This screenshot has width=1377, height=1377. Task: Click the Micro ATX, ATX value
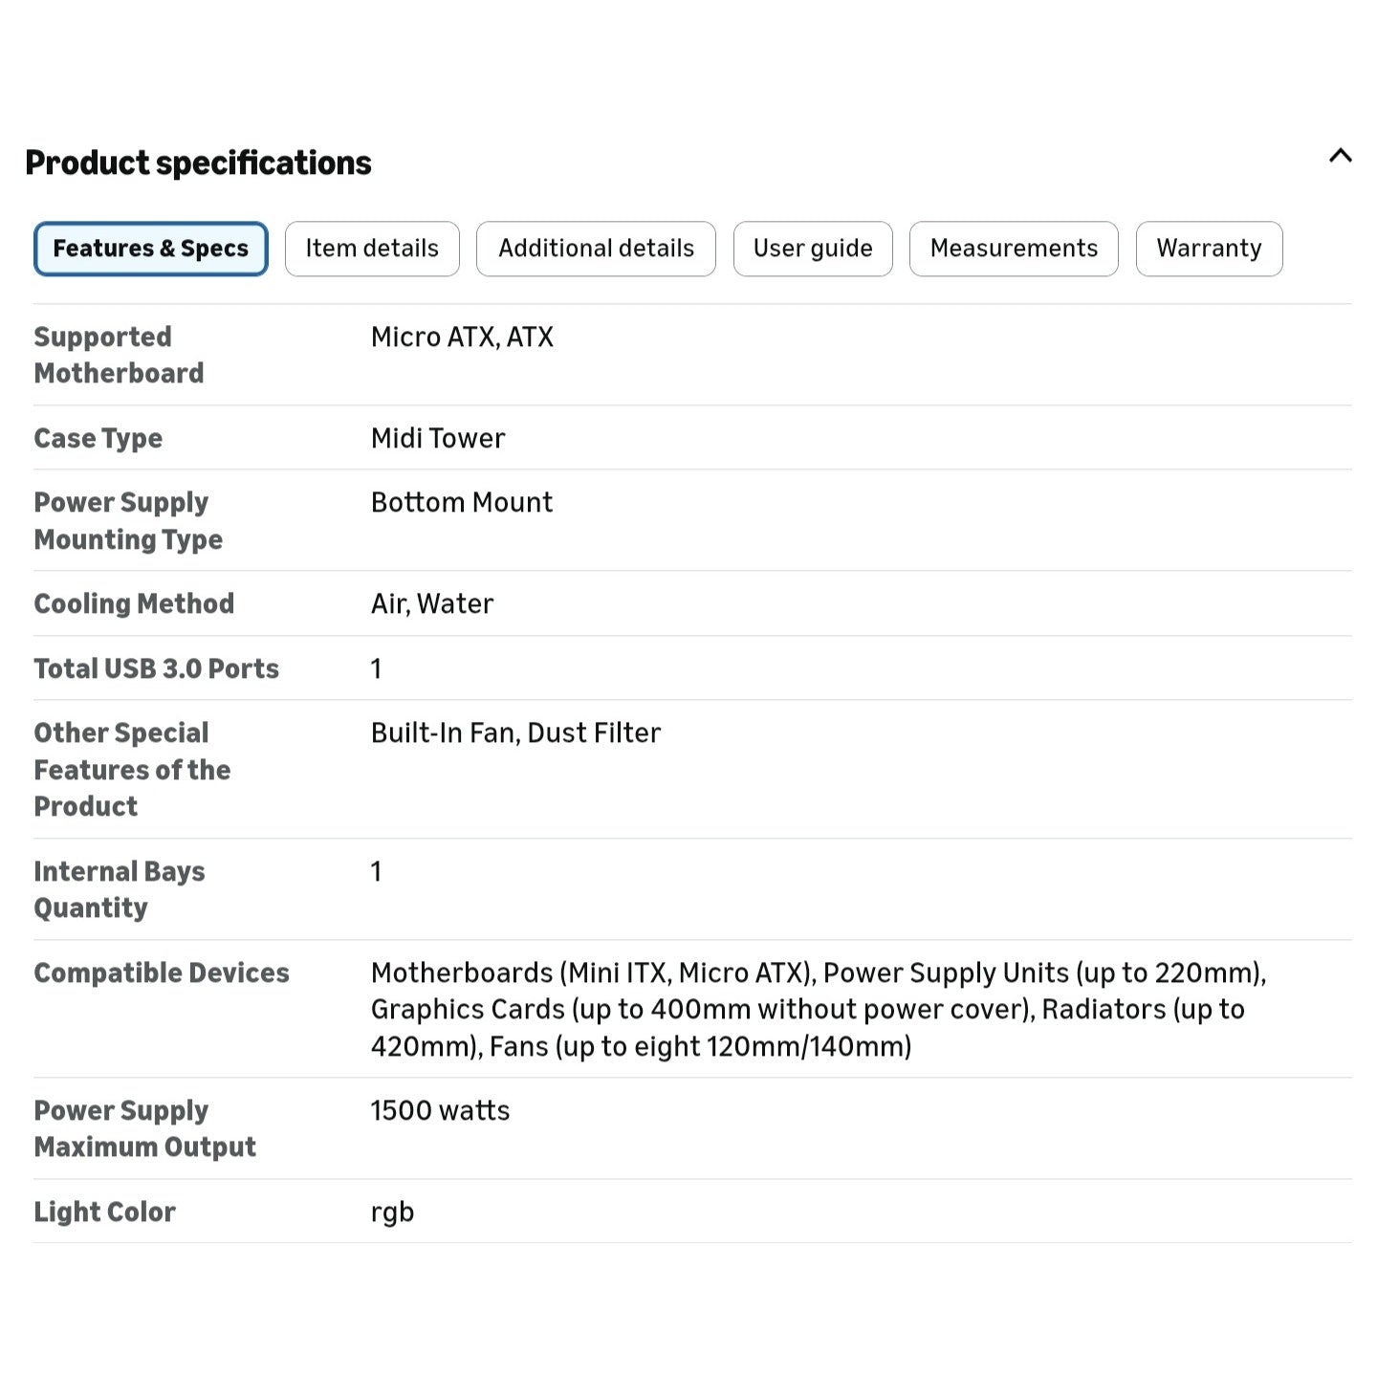tap(462, 337)
